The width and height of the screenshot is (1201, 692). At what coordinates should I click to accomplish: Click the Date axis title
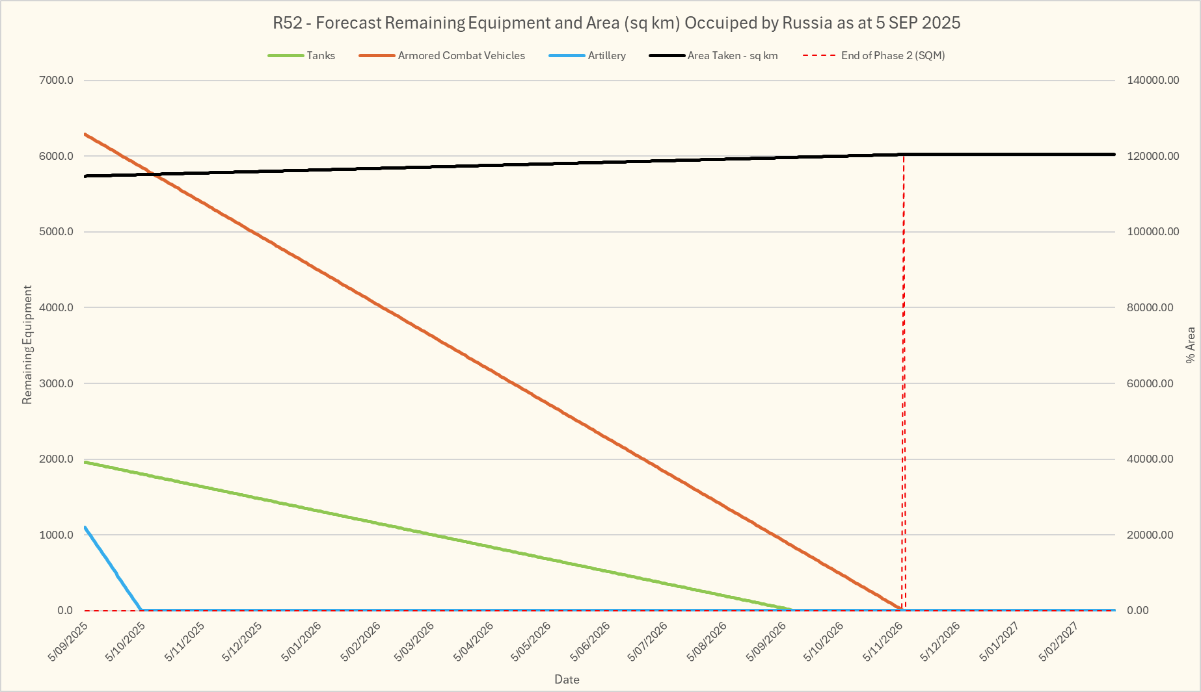click(567, 680)
